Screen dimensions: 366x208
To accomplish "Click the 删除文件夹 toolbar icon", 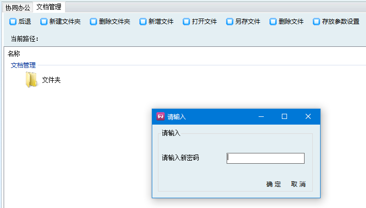I will click(93, 22).
